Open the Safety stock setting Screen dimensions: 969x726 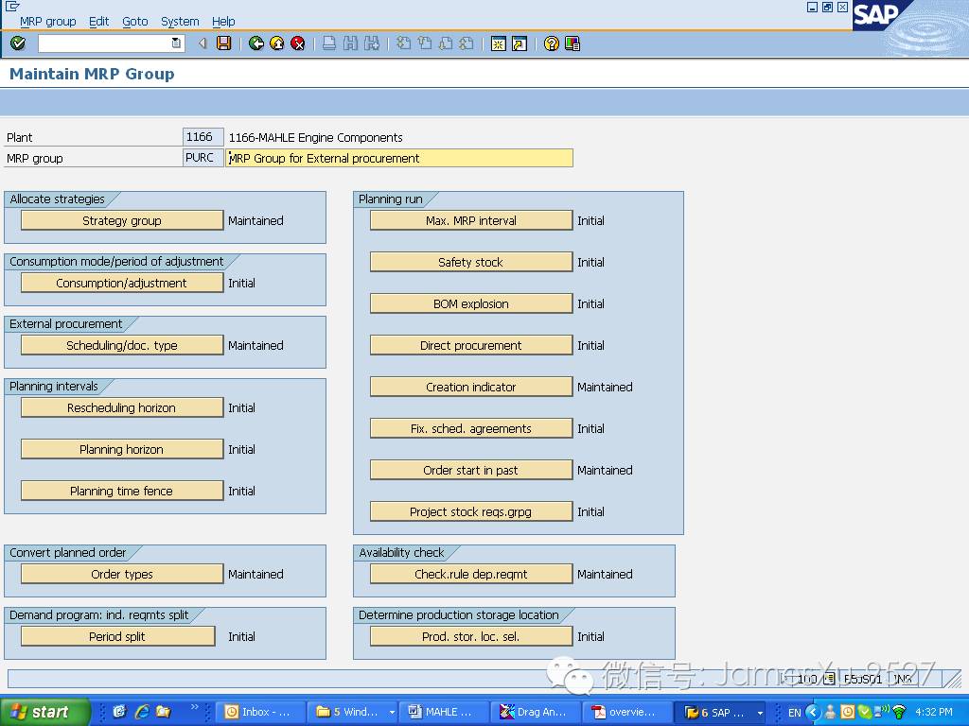coord(471,262)
